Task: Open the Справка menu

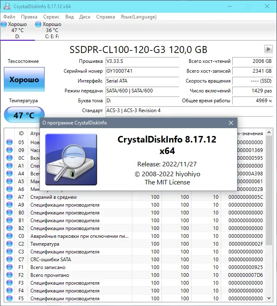Action: click(105, 17)
